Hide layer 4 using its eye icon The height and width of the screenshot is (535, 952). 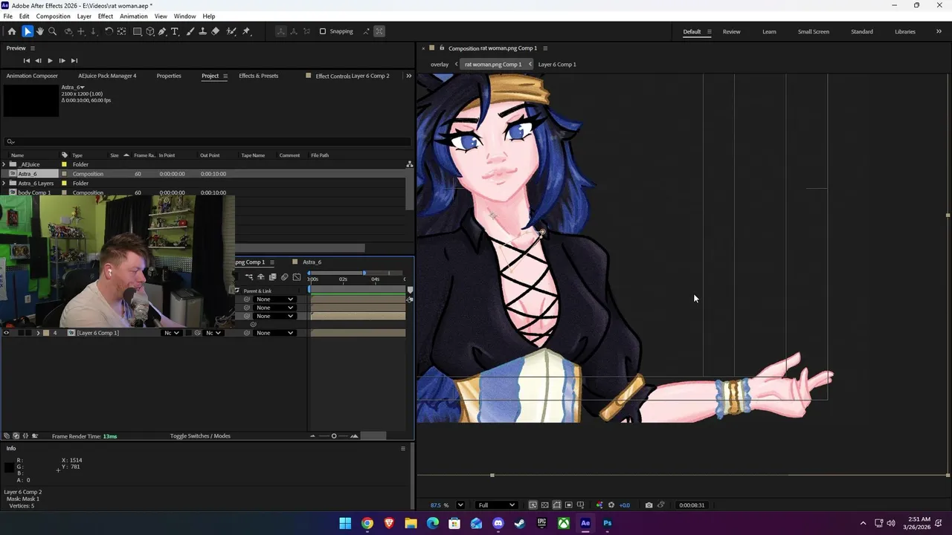coord(6,333)
